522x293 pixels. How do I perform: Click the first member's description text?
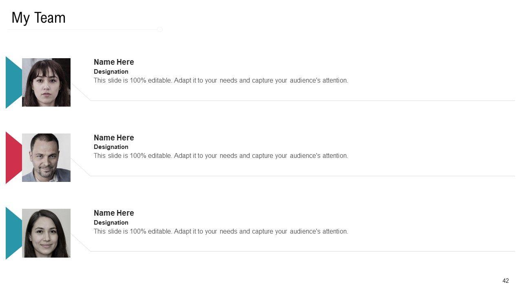(221, 81)
